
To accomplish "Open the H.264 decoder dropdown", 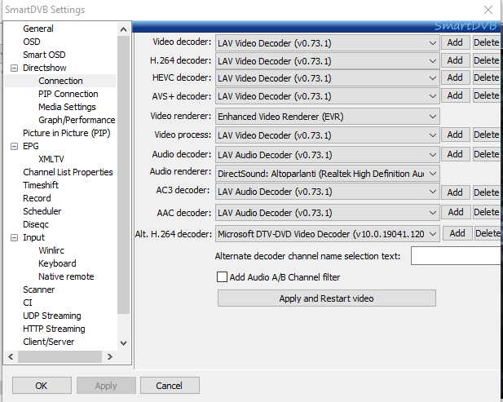I will (x=327, y=61).
